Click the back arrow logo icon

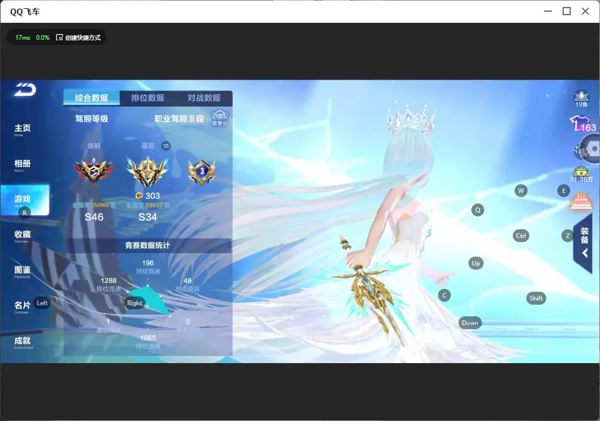tap(25, 89)
